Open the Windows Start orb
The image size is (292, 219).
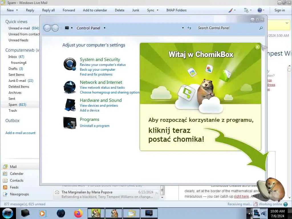(8, 213)
